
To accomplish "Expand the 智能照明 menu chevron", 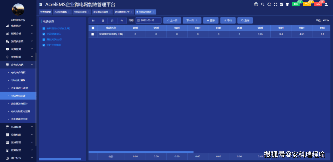I will click(x=32, y=57).
